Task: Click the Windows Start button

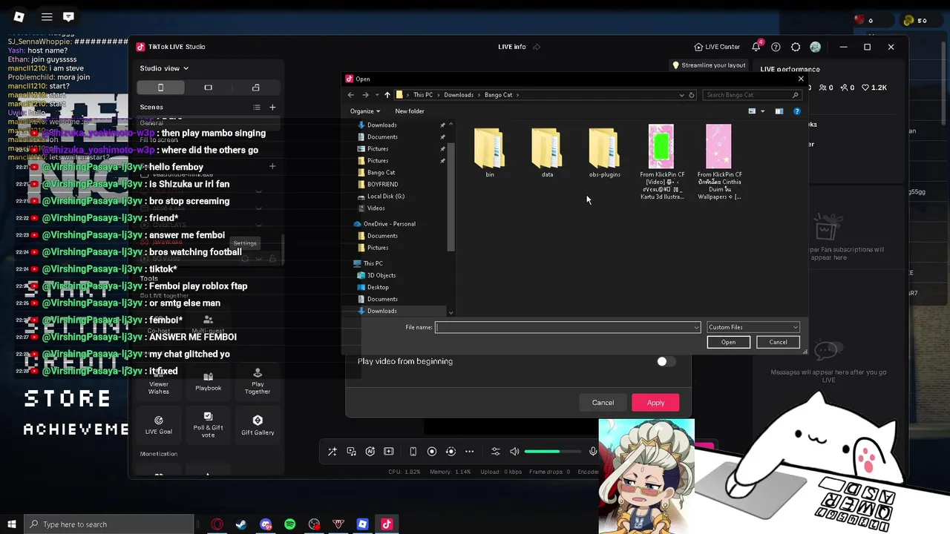Action: tap(11, 524)
